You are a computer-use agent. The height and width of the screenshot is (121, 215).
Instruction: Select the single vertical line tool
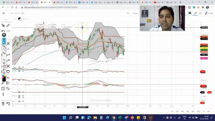(x=3, y=94)
